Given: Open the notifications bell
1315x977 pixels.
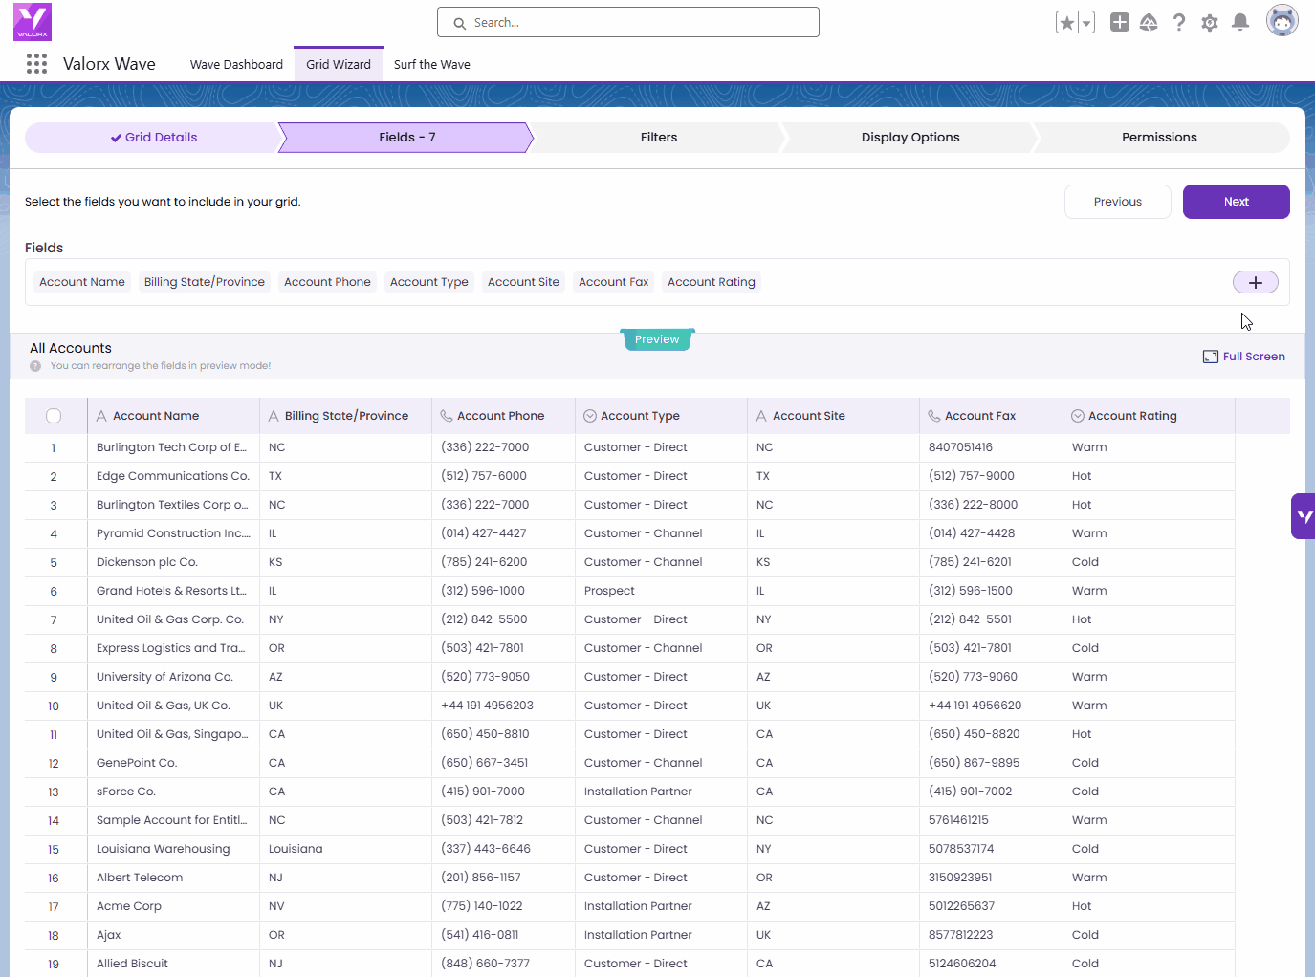Looking at the screenshot, I should click(1240, 22).
